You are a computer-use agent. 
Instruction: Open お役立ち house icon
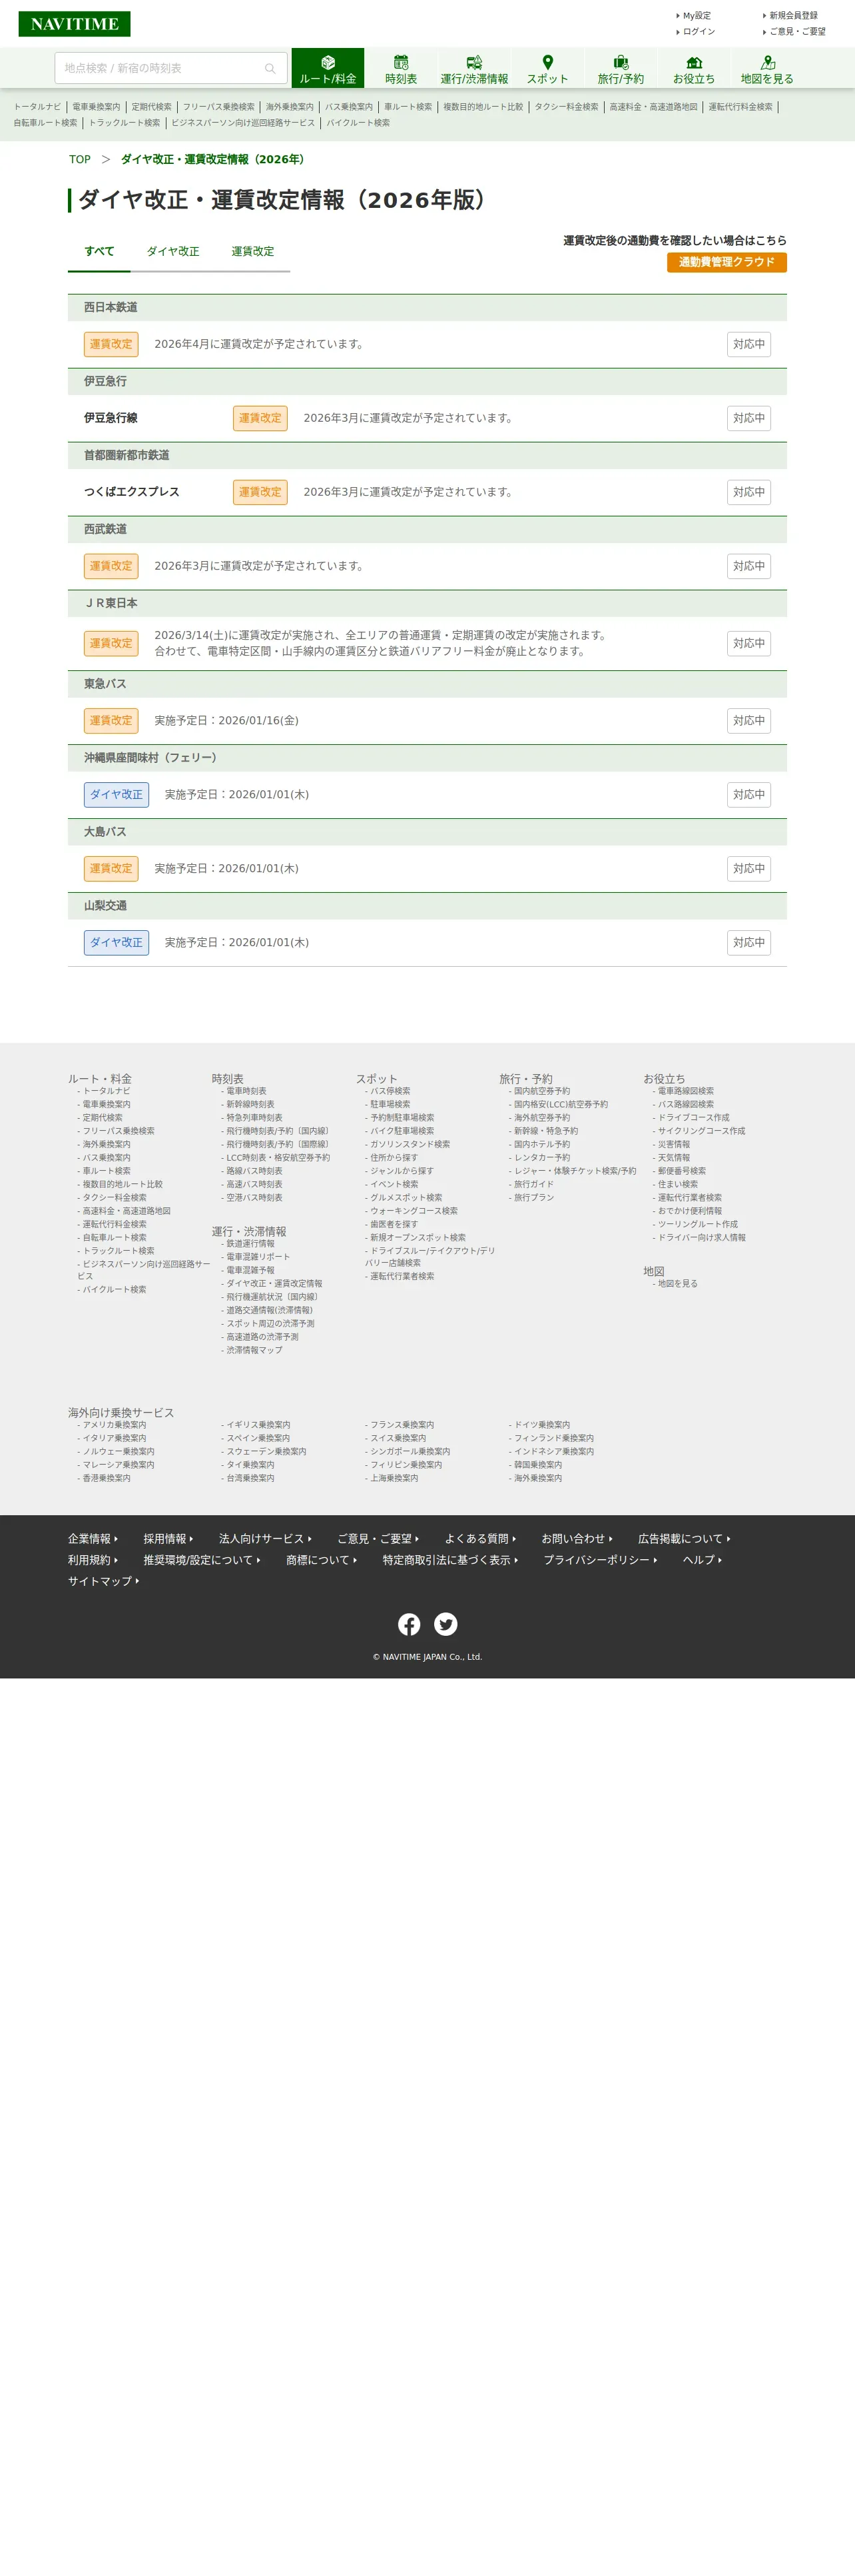click(694, 62)
